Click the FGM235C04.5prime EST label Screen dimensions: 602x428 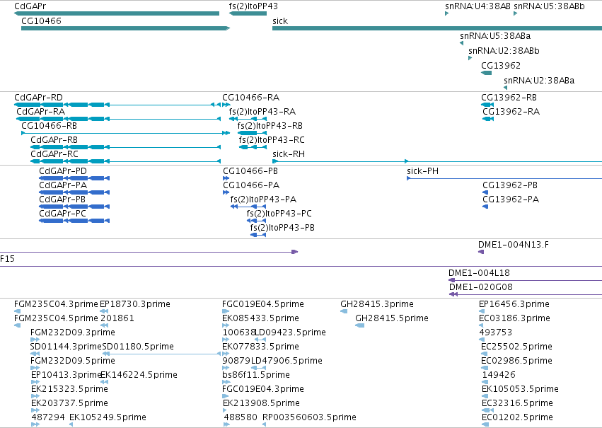56,318
